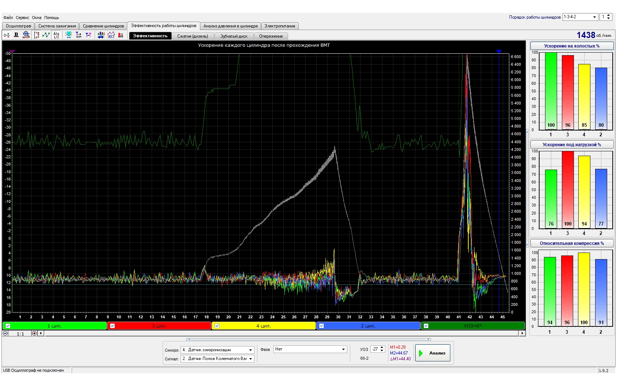Click the green polyline graph icon
620x375 pixels.
(x=46, y=35)
